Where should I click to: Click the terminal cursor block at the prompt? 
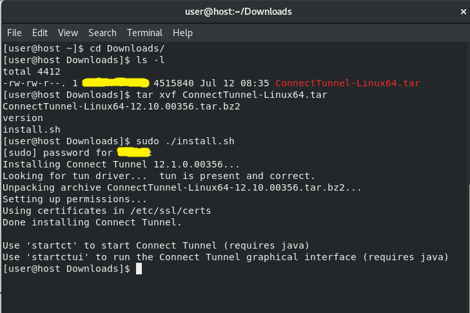coord(139,269)
